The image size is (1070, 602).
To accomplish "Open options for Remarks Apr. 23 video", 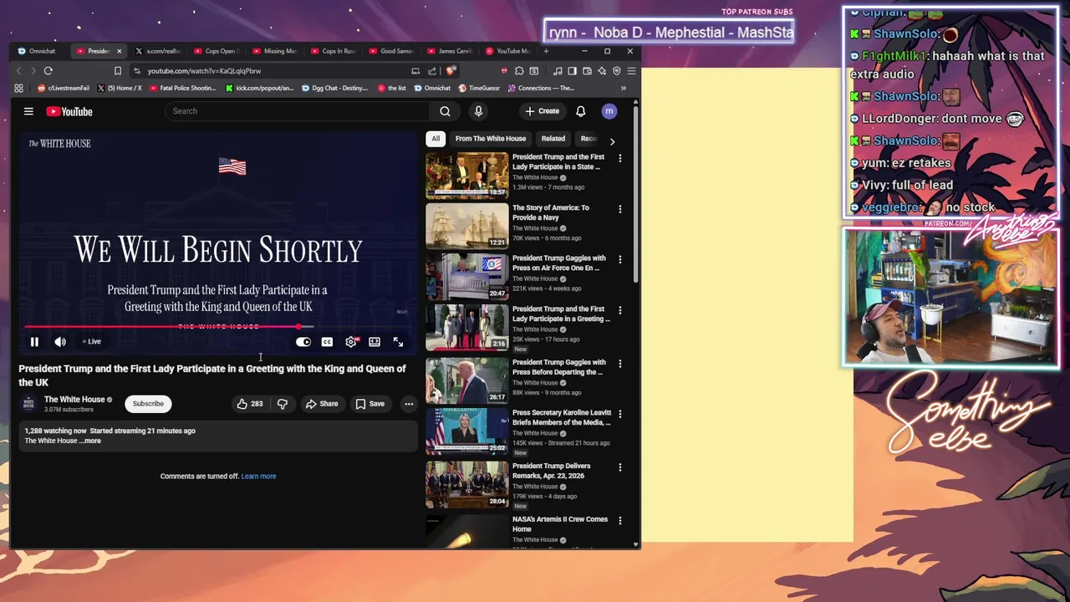I will point(620,467).
